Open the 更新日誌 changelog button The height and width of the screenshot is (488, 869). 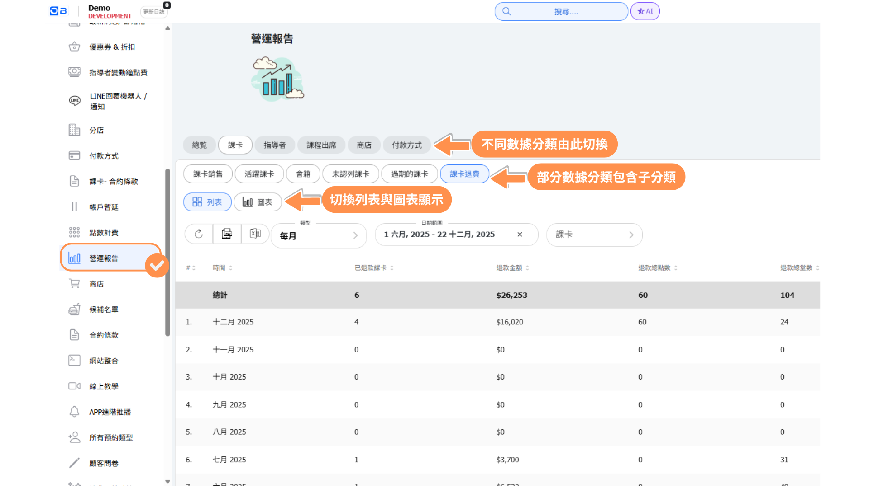coord(154,12)
